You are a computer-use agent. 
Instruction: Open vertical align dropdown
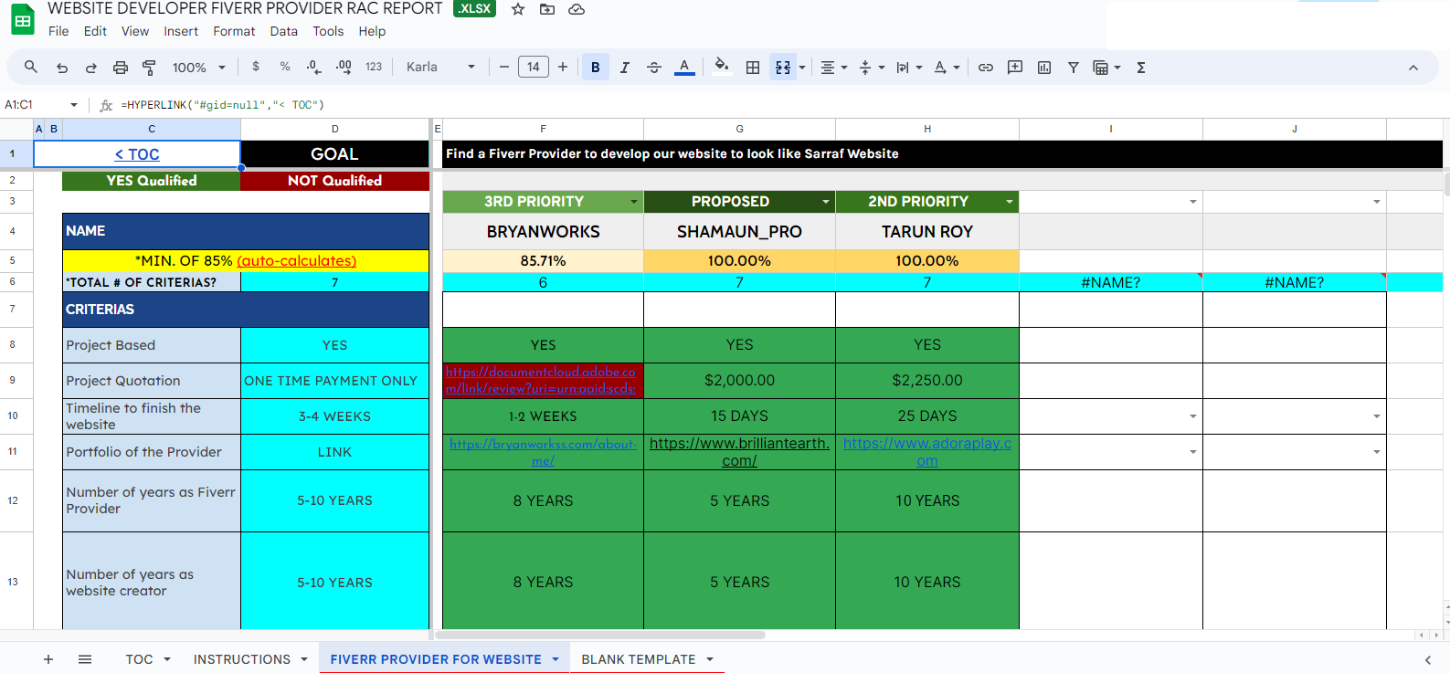(x=872, y=68)
